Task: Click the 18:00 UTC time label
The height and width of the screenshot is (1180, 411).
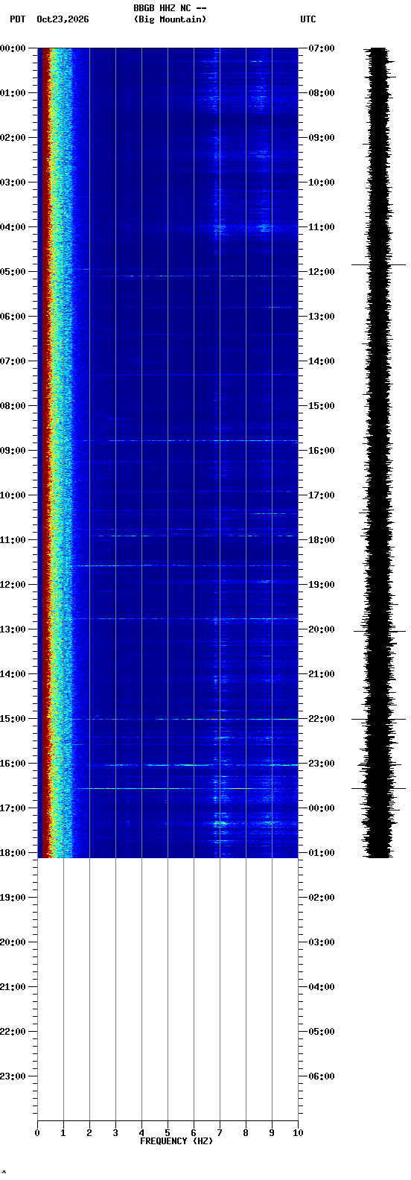Action: (322, 540)
